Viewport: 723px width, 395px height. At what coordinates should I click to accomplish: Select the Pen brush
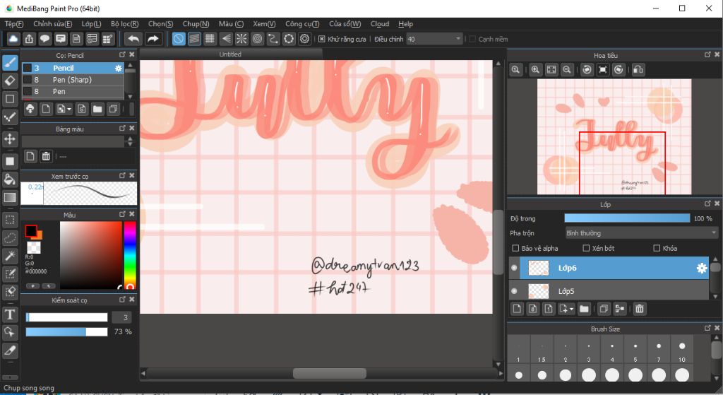[x=73, y=91]
